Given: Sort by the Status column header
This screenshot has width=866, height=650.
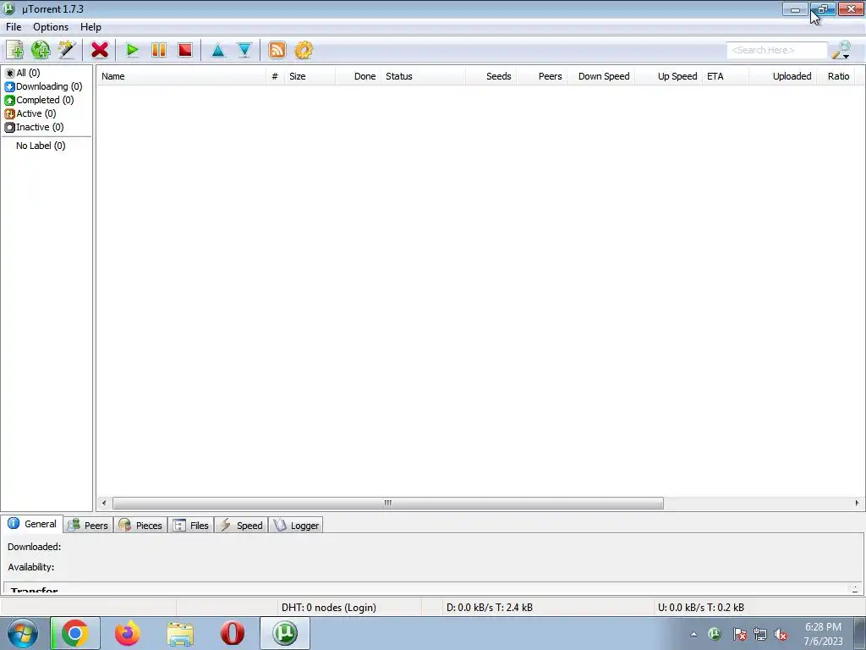Looking at the screenshot, I should click(x=423, y=76).
